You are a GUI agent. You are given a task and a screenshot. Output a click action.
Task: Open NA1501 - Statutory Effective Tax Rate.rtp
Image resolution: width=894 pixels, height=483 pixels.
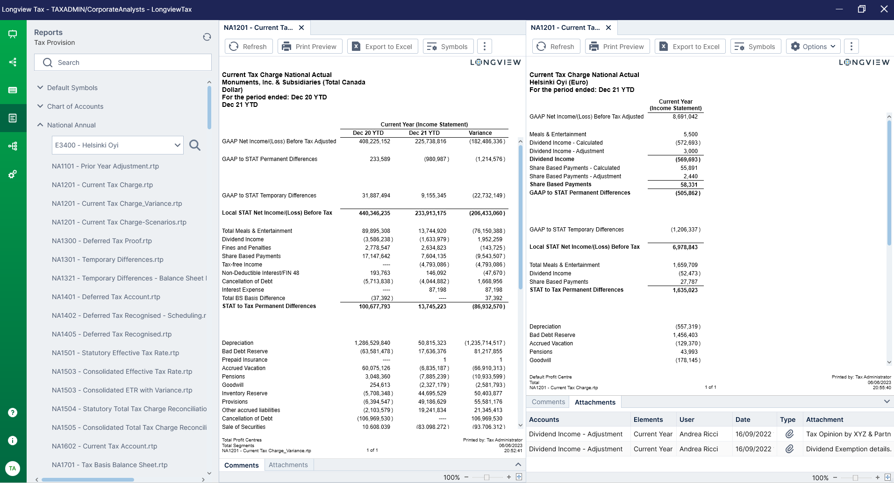tap(115, 353)
